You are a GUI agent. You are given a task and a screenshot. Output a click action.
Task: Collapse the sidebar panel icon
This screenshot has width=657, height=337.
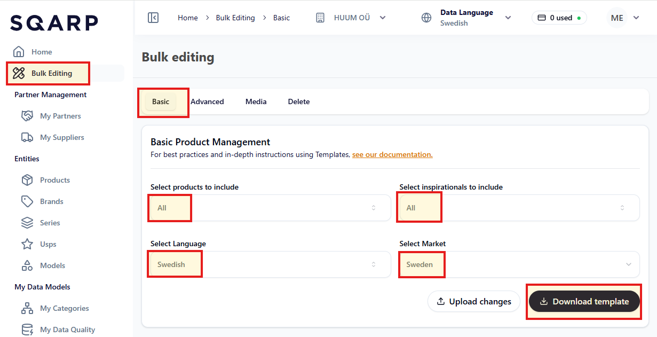[x=153, y=18]
